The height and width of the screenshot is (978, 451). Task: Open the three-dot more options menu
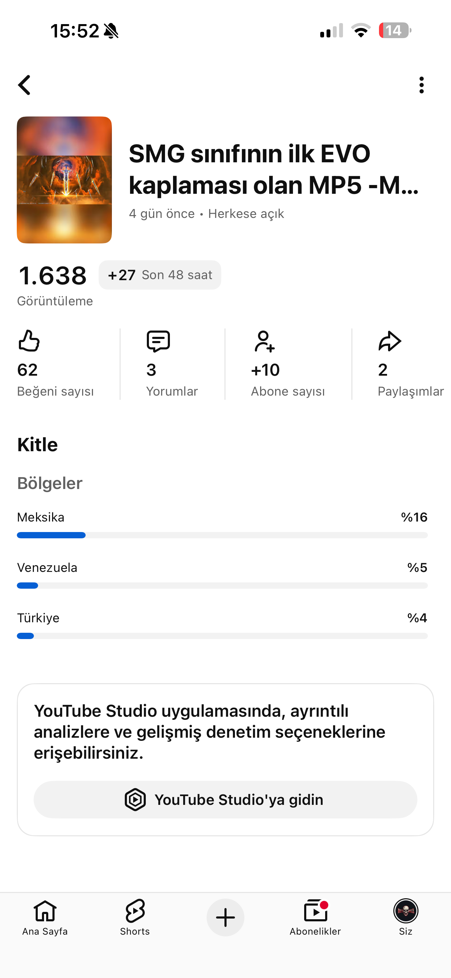coord(421,85)
